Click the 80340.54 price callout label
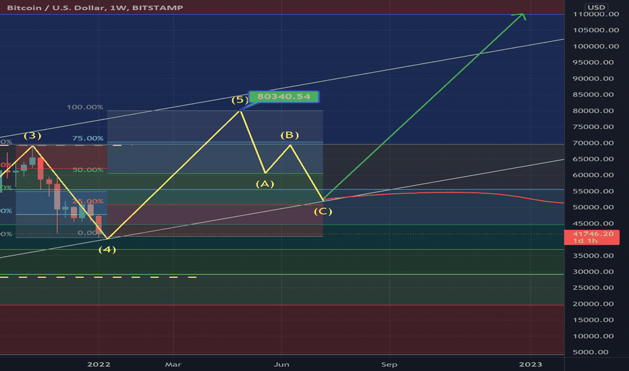The width and height of the screenshot is (629, 371). pyautogui.click(x=283, y=96)
